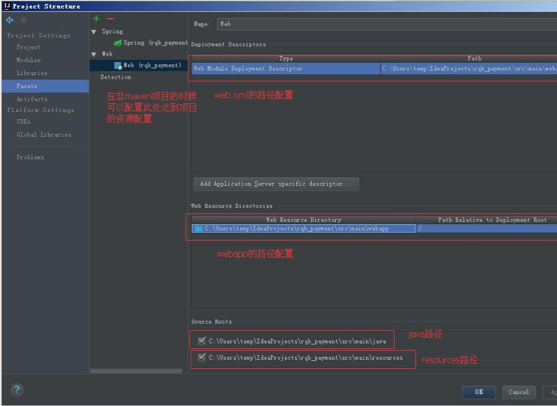Open help via the question mark icon
This screenshot has width=557, height=406.
click(x=16, y=390)
